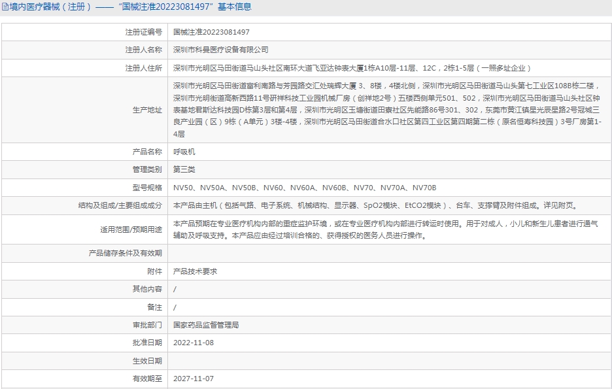612x389 pixels.
Task: Click the 管理类别 row label
Action: tap(147, 169)
